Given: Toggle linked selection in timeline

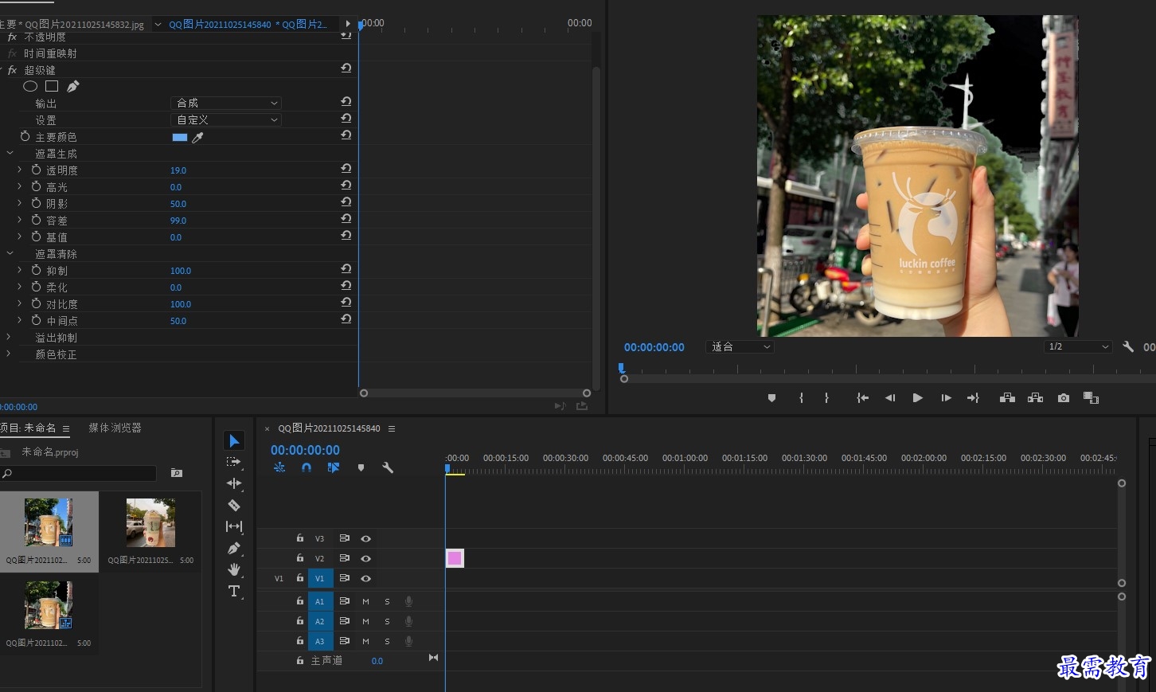Looking at the screenshot, I should 333,468.
